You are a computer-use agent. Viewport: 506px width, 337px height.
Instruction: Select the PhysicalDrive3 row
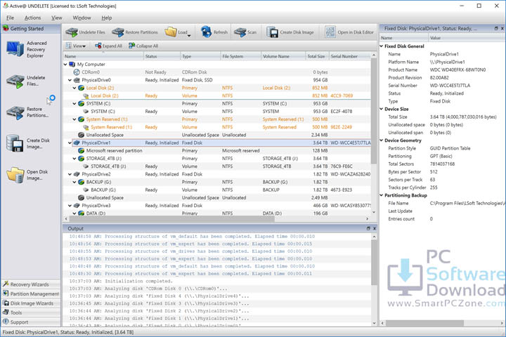point(217,206)
